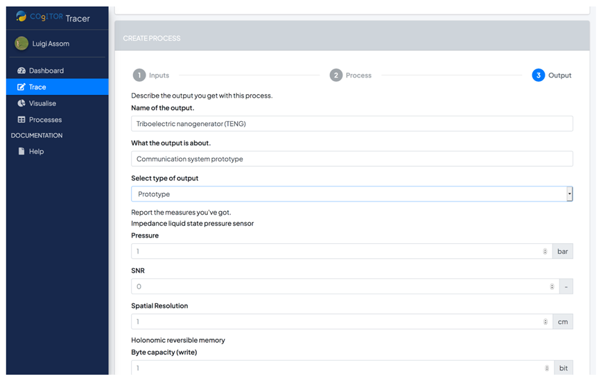Click the DOCUMENTATION section heading
Viewport: 603px width, 383px height.
tap(37, 136)
